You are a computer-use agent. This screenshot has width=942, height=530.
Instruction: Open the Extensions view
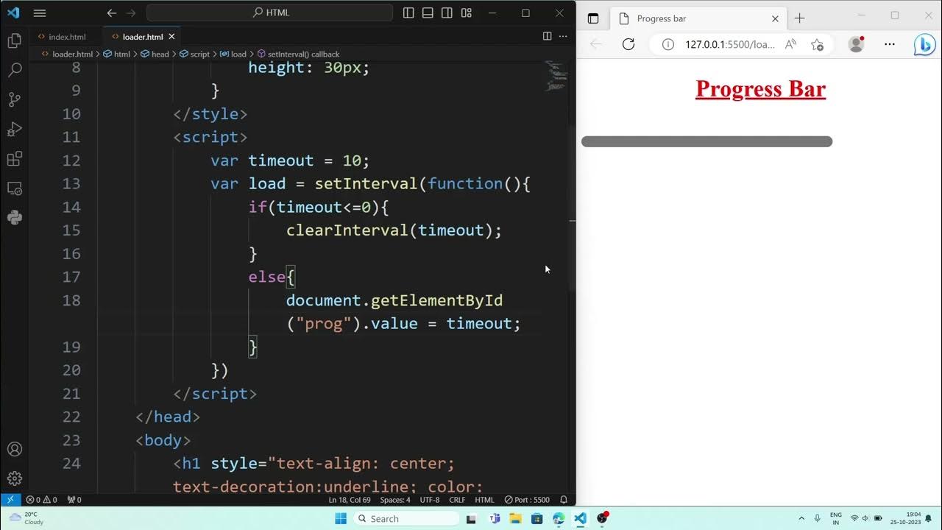(14, 159)
